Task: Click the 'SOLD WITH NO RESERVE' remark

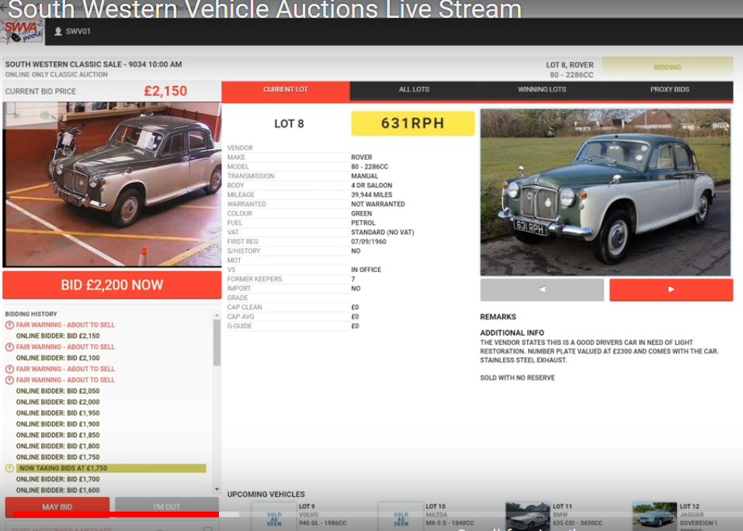Action: [x=517, y=378]
